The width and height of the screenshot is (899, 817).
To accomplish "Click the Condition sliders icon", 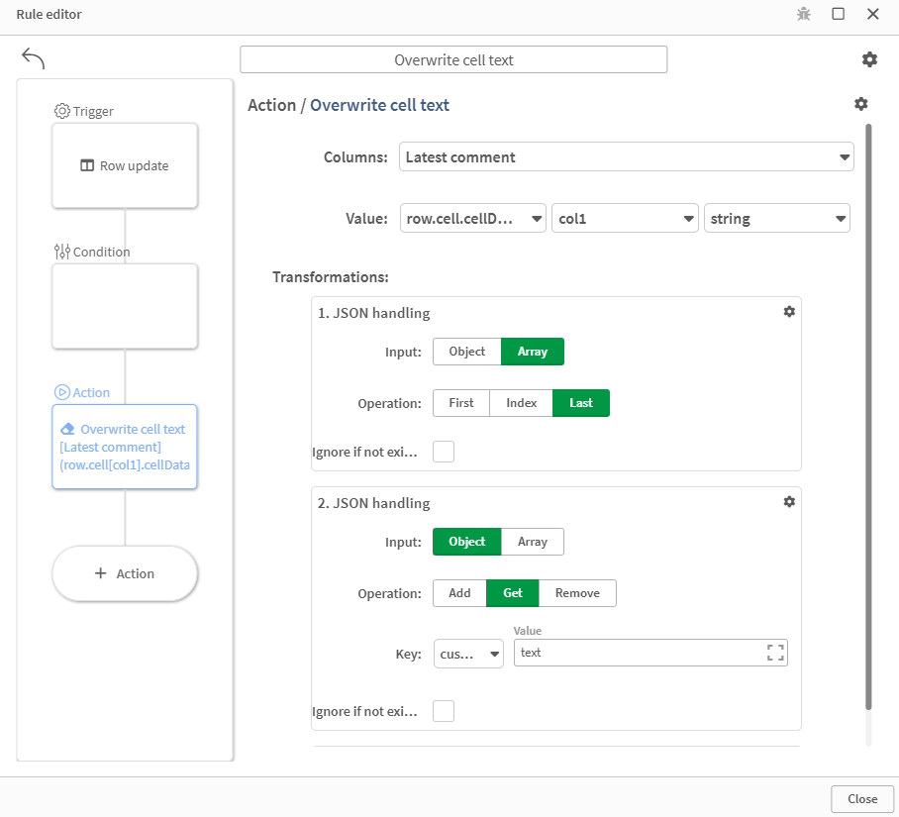I will [x=62, y=252].
